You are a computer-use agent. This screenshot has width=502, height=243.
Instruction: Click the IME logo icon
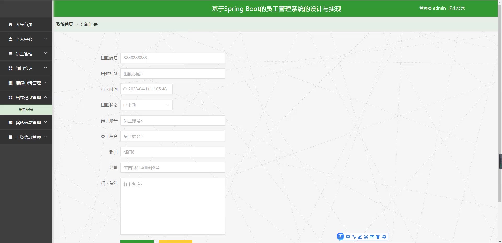pos(340,236)
